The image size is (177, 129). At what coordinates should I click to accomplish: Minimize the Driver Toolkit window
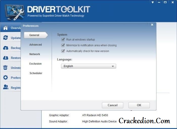tap(159, 2)
